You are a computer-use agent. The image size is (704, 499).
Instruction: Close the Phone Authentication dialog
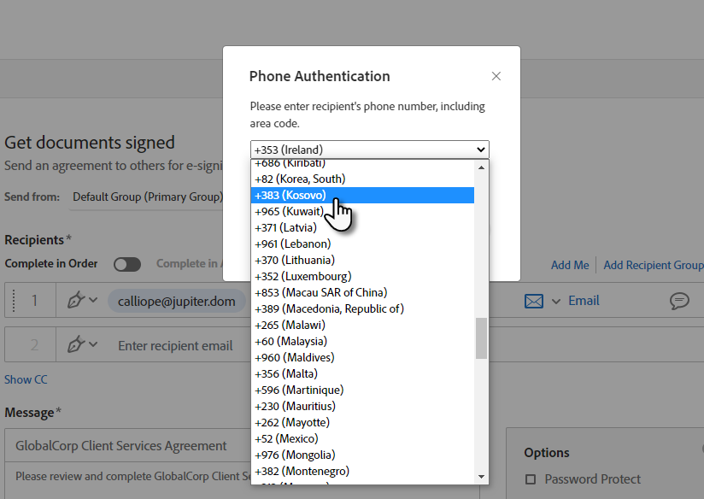(496, 76)
